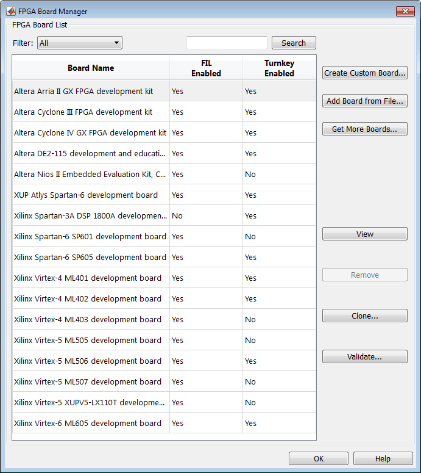Click the search text field
This screenshot has height=473, width=421.
(227, 43)
